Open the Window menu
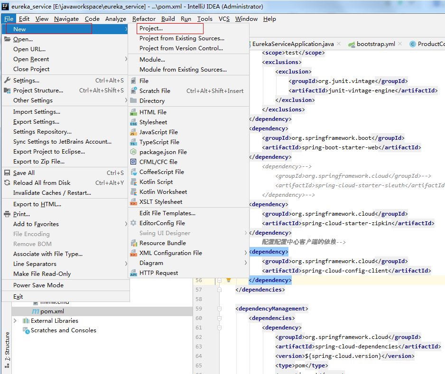The image size is (445, 374). (246, 18)
